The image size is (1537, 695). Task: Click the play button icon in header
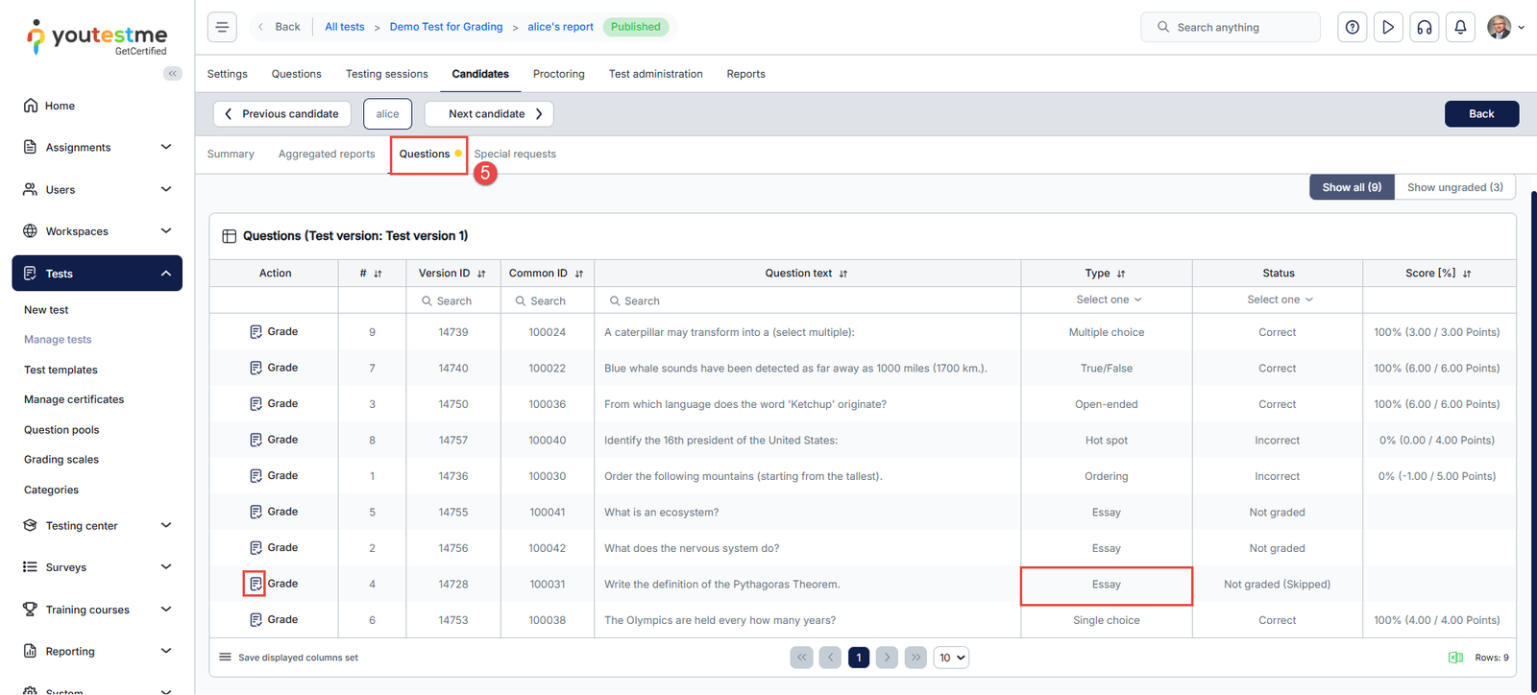1387,27
